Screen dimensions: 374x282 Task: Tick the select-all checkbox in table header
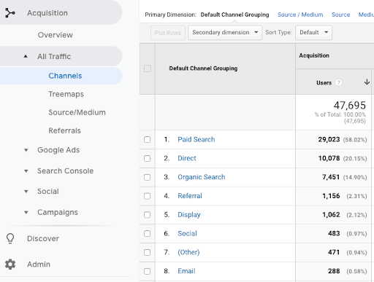point(148,68)
